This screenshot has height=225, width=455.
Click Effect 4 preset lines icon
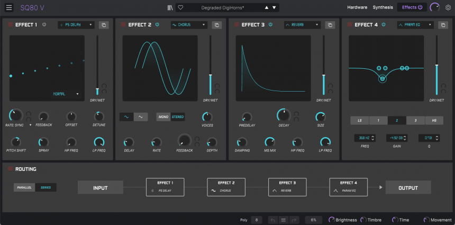click(x=350, y=25)
